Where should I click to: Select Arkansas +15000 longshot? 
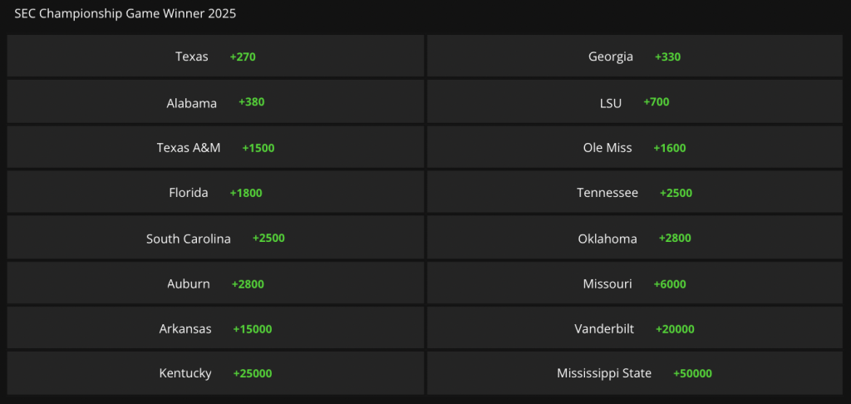pos(215,328)
